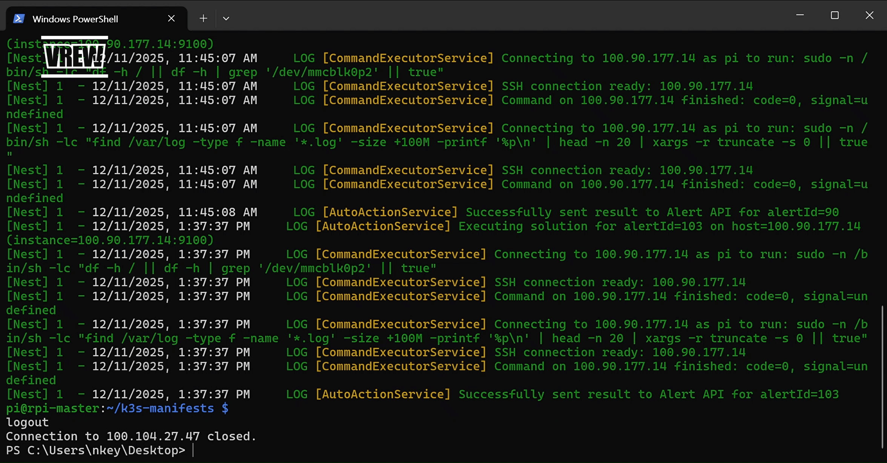Open the terminal profile selector arrow
Screen dimensions: 887x463
pos(226,18)
